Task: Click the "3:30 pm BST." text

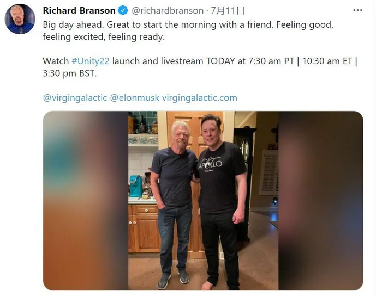Action: coord(70,73)
